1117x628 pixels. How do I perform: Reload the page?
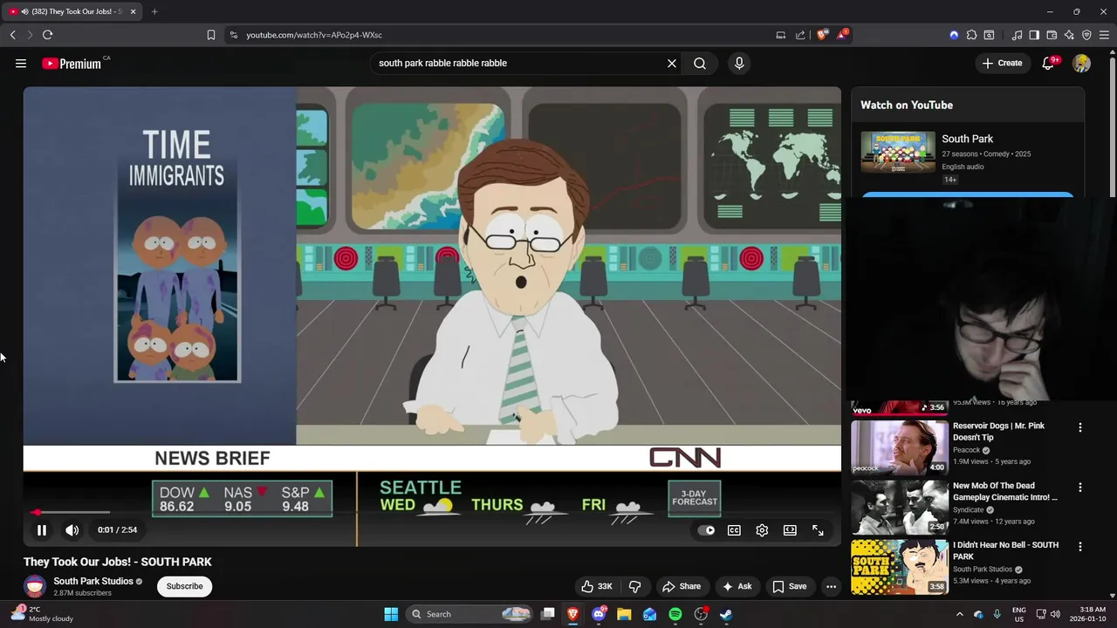point(47,35)
